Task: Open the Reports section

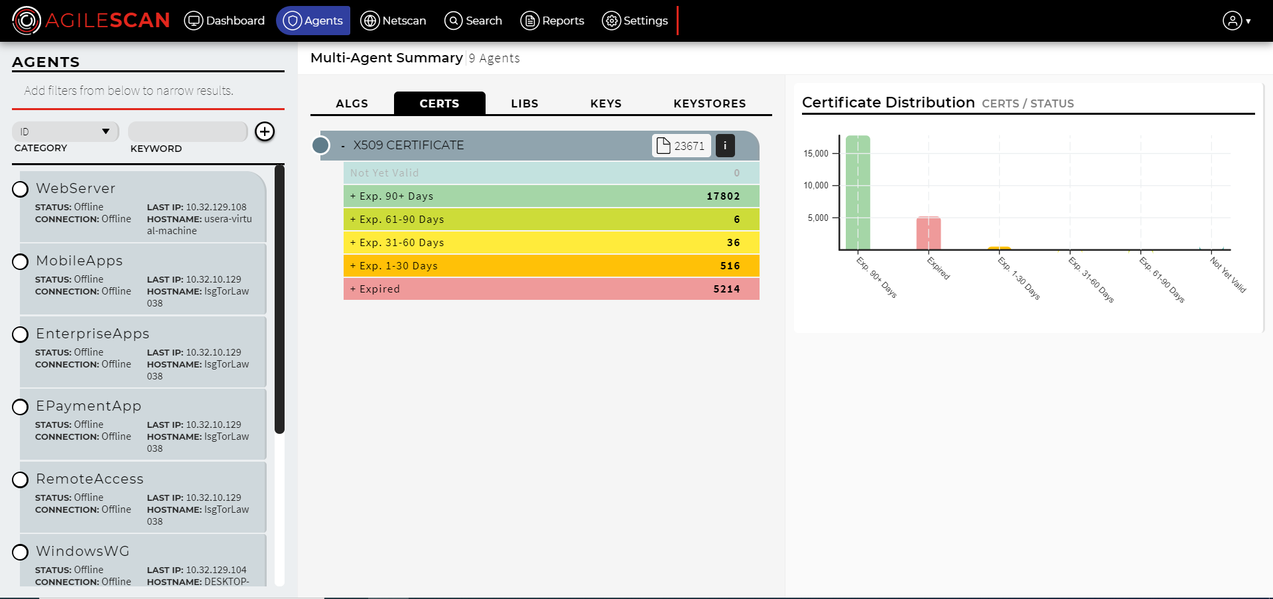Action: pyautogui.click(x=552, y=21)
